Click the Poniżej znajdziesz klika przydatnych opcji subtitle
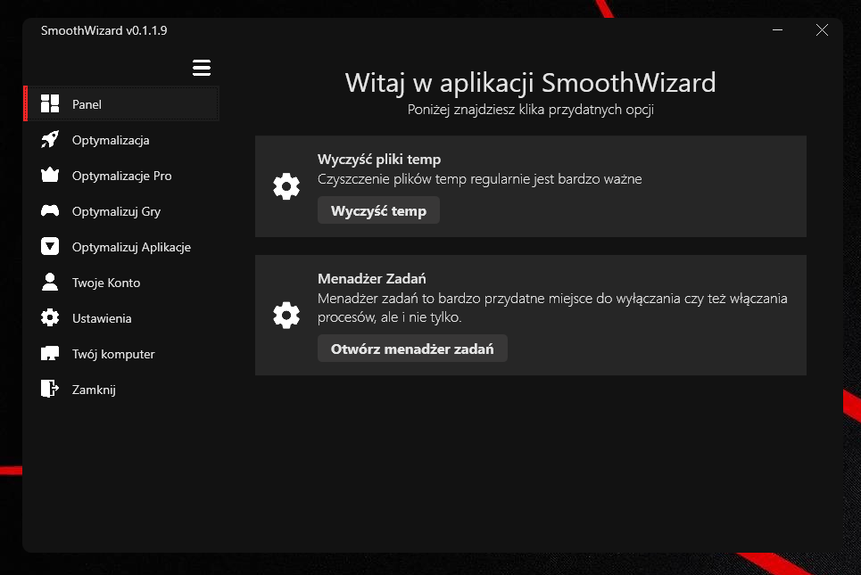This screenshot has height=575, width=861. tap(531, 110)
